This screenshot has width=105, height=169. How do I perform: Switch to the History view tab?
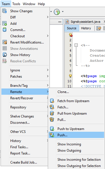[x=86, y=28]
